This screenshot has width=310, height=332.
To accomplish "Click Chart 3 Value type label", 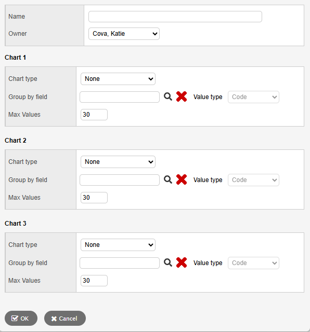I will (x=208, y=263).
